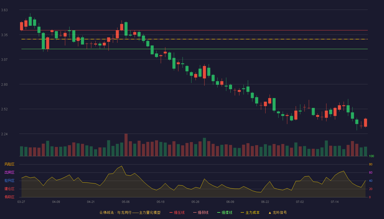Click the 2.24 price axis label

click(4, 134)
